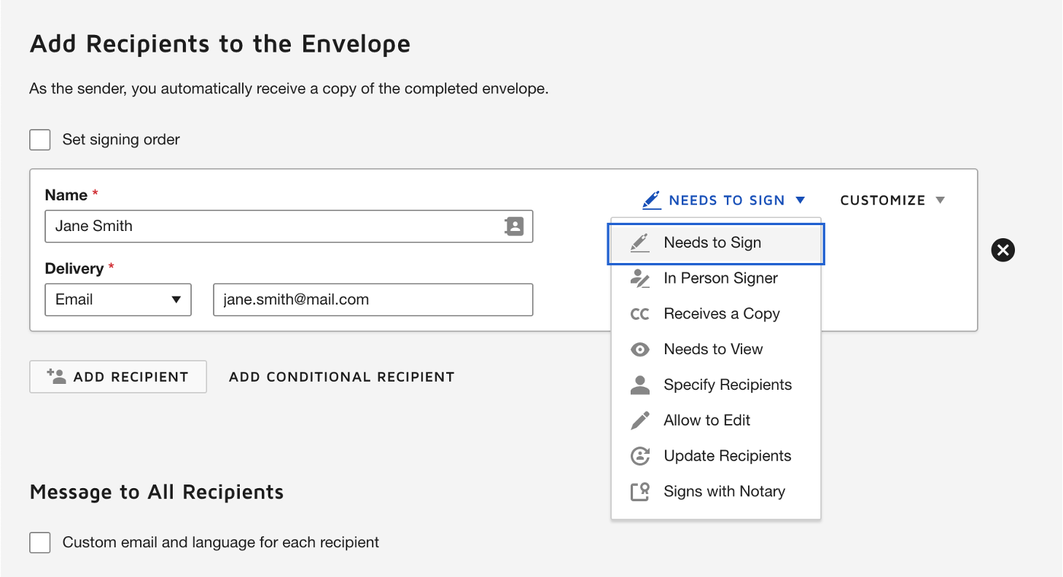This screenshot has height=577, width=1063.
Task: Enable the Set signing order checkbox
Action: coord(39,139)
